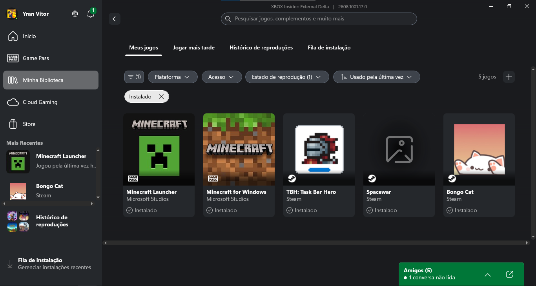The image size is (536, 286).
Task: Switch to Meus jogos tab
Action: pyautogui.click(x=144, y=47)
